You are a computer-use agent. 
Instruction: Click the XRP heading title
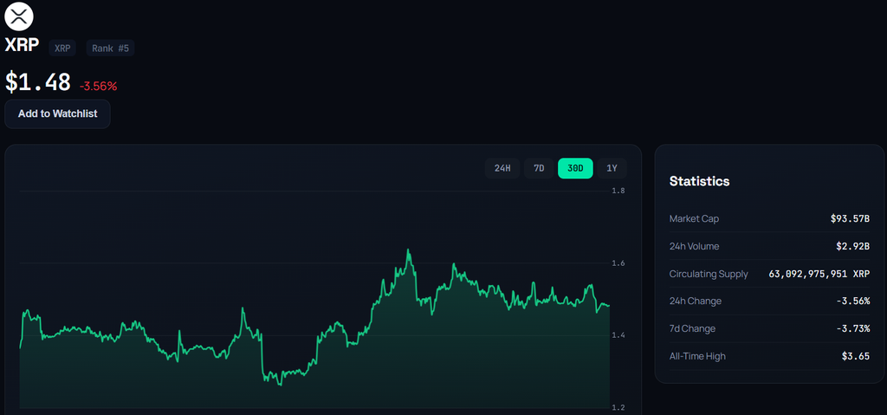click(x=22, y=45)
